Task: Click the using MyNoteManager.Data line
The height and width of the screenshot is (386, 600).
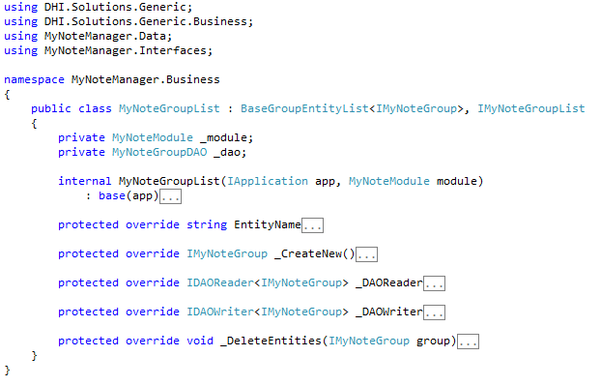Action: 88,36
